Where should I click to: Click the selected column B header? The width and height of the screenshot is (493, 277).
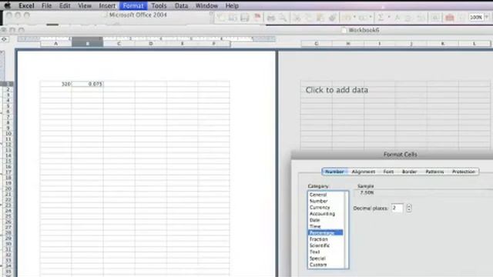(x=87, y=44)
